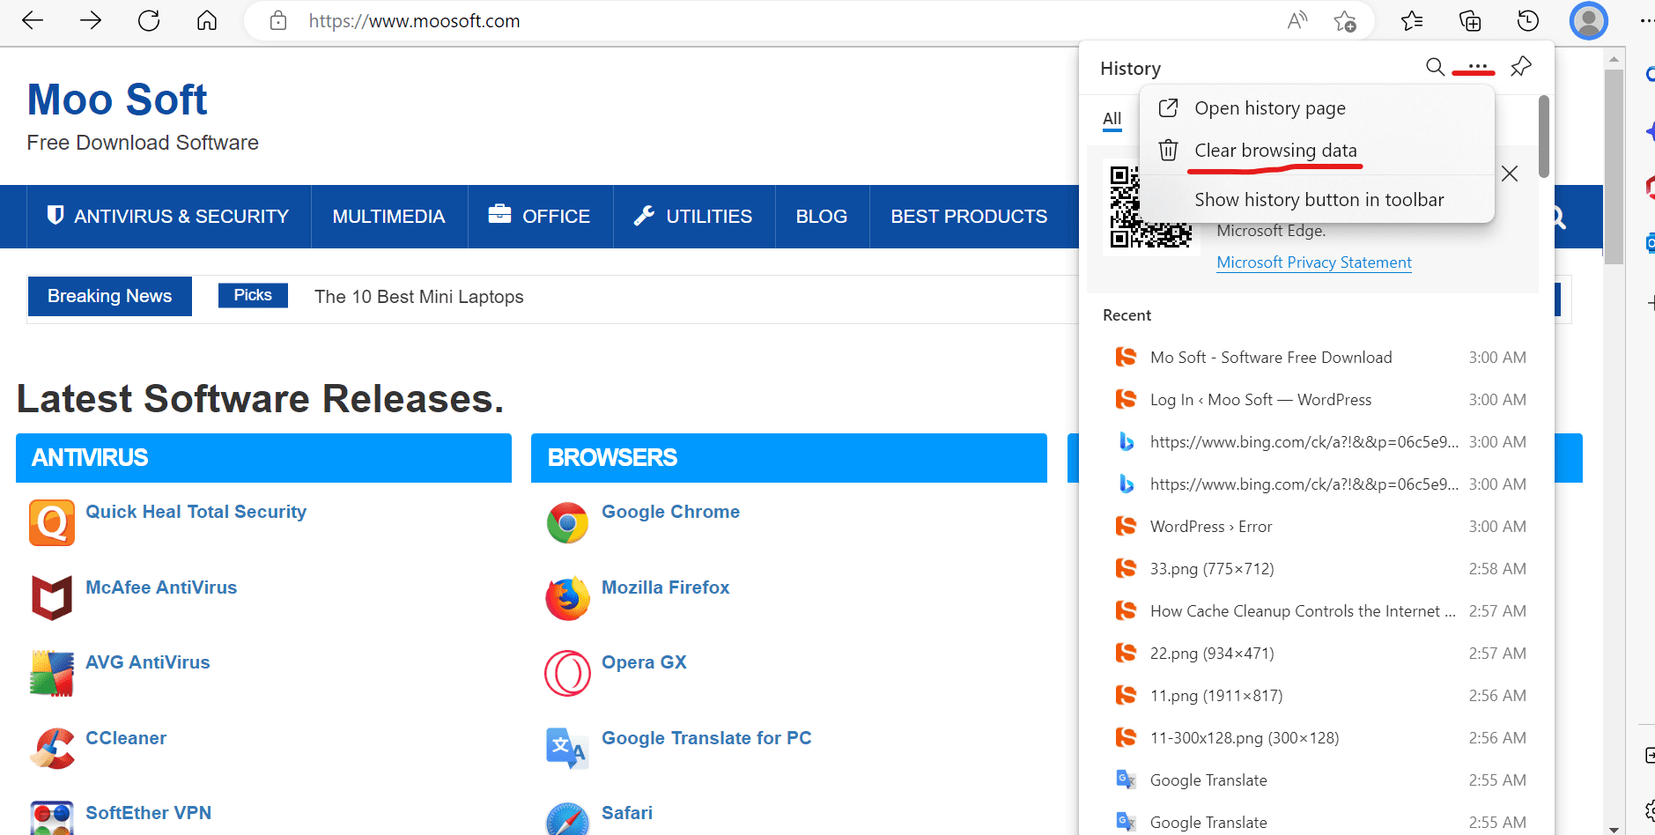Open The 10 Best Mini Laptops headline
1655x835 pixels.
coord(419,297)
